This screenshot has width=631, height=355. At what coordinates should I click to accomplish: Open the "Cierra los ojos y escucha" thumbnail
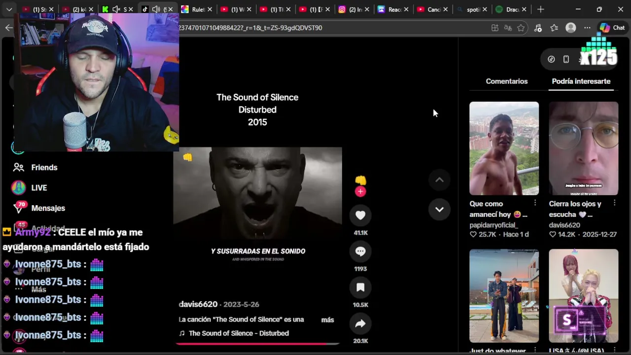click(x=583, y=148)
